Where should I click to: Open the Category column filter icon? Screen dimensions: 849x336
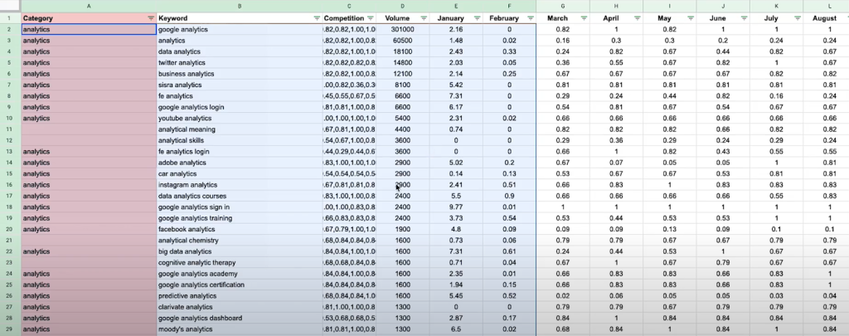150,17
